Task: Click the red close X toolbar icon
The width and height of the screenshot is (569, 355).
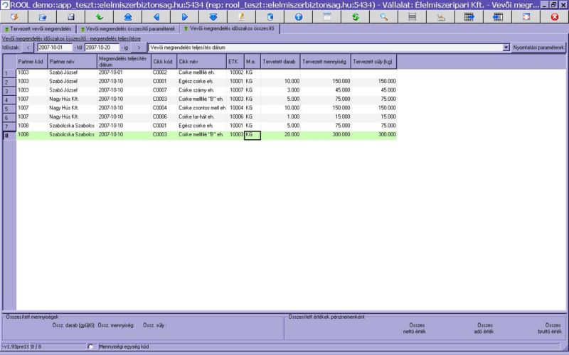Action: pos(554,16)
